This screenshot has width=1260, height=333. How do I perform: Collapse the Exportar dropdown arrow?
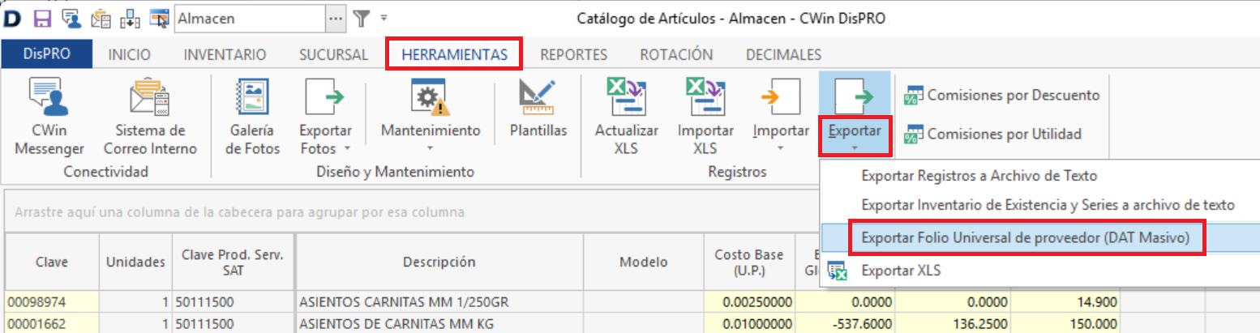tap(854, 148)
